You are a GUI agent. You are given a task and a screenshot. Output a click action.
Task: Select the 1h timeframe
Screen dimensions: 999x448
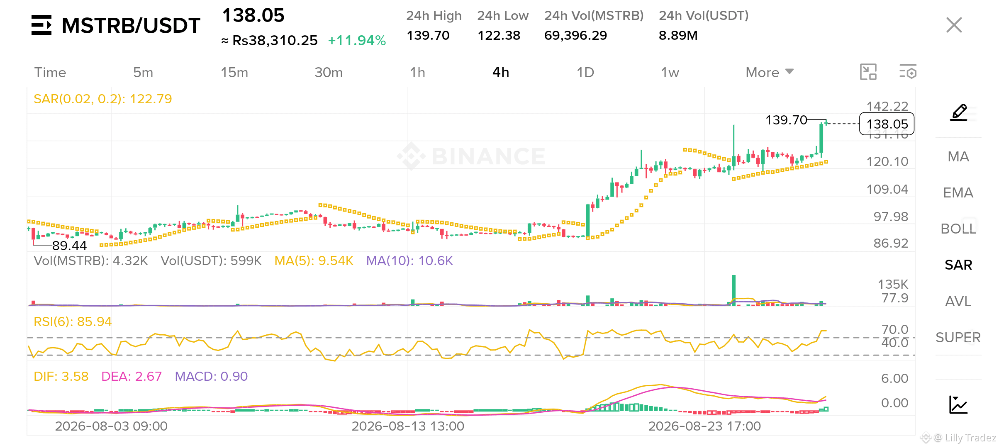[417, 72]
